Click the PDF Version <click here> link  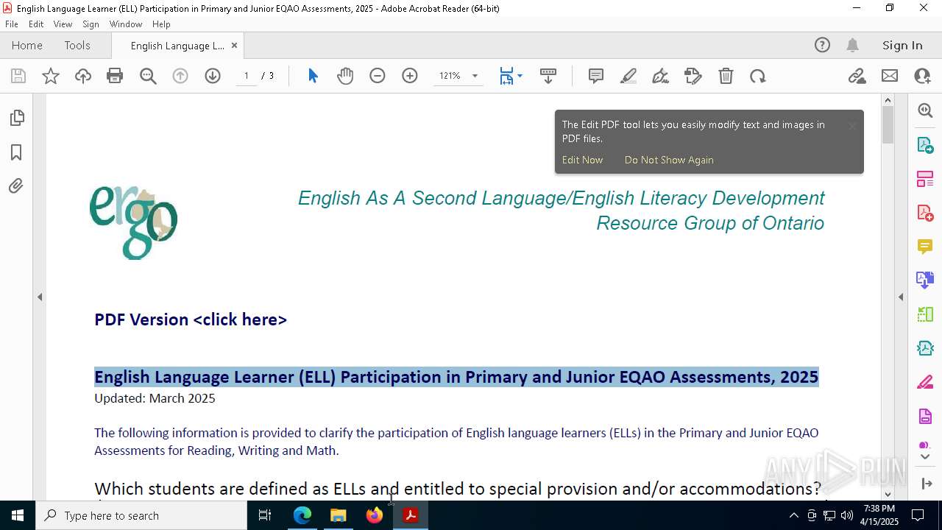tap(191, 319)
